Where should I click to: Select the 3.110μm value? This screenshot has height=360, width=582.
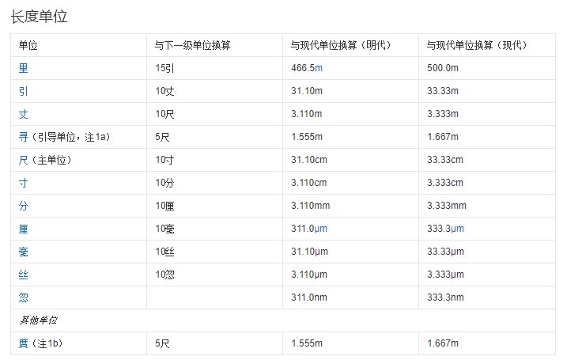click(x=309, y=275)
